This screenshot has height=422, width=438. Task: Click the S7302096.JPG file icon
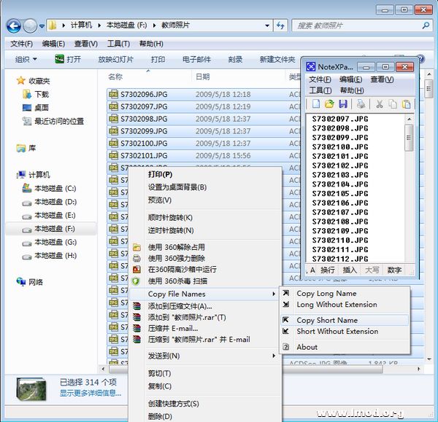(x=113, y=94)
